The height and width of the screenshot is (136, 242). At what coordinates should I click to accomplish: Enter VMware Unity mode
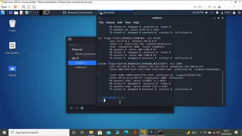click(x=34, y=7)
